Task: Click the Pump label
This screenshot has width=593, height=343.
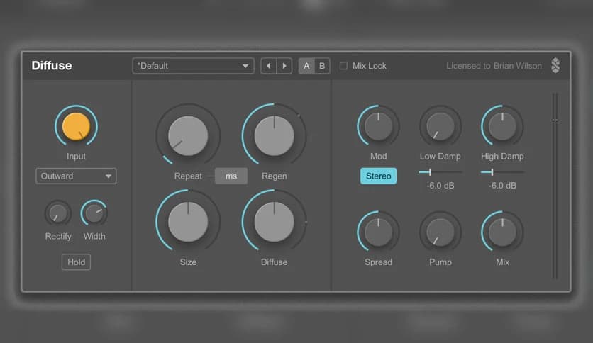Action: (440, 262)
